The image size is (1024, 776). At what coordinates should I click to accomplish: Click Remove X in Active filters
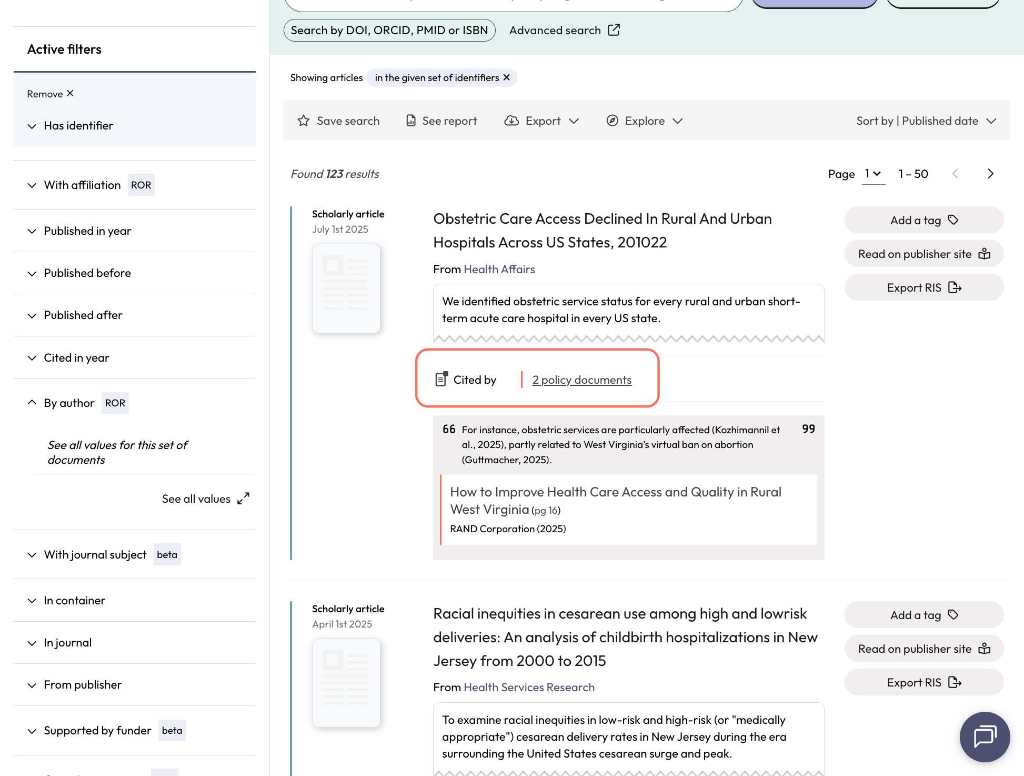(51, 94)
